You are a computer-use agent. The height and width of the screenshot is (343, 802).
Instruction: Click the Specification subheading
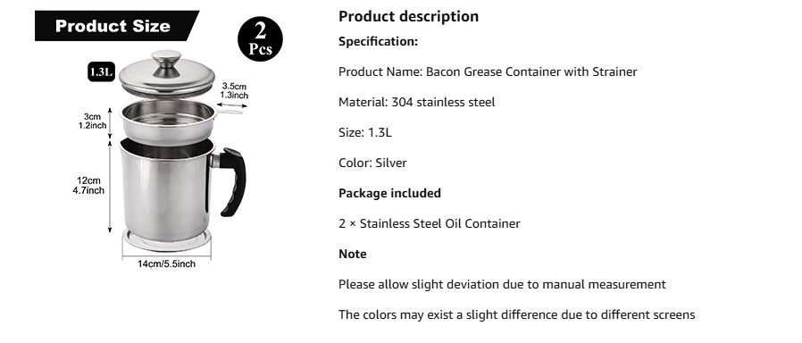coord(378,41)
